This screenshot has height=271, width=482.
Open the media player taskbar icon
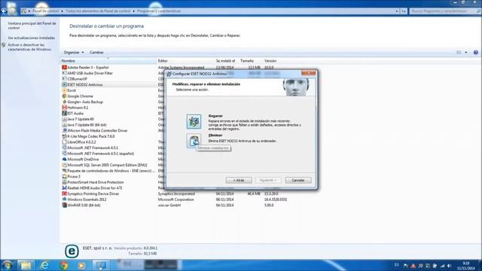pyautogui.click(x=81, y=265)
